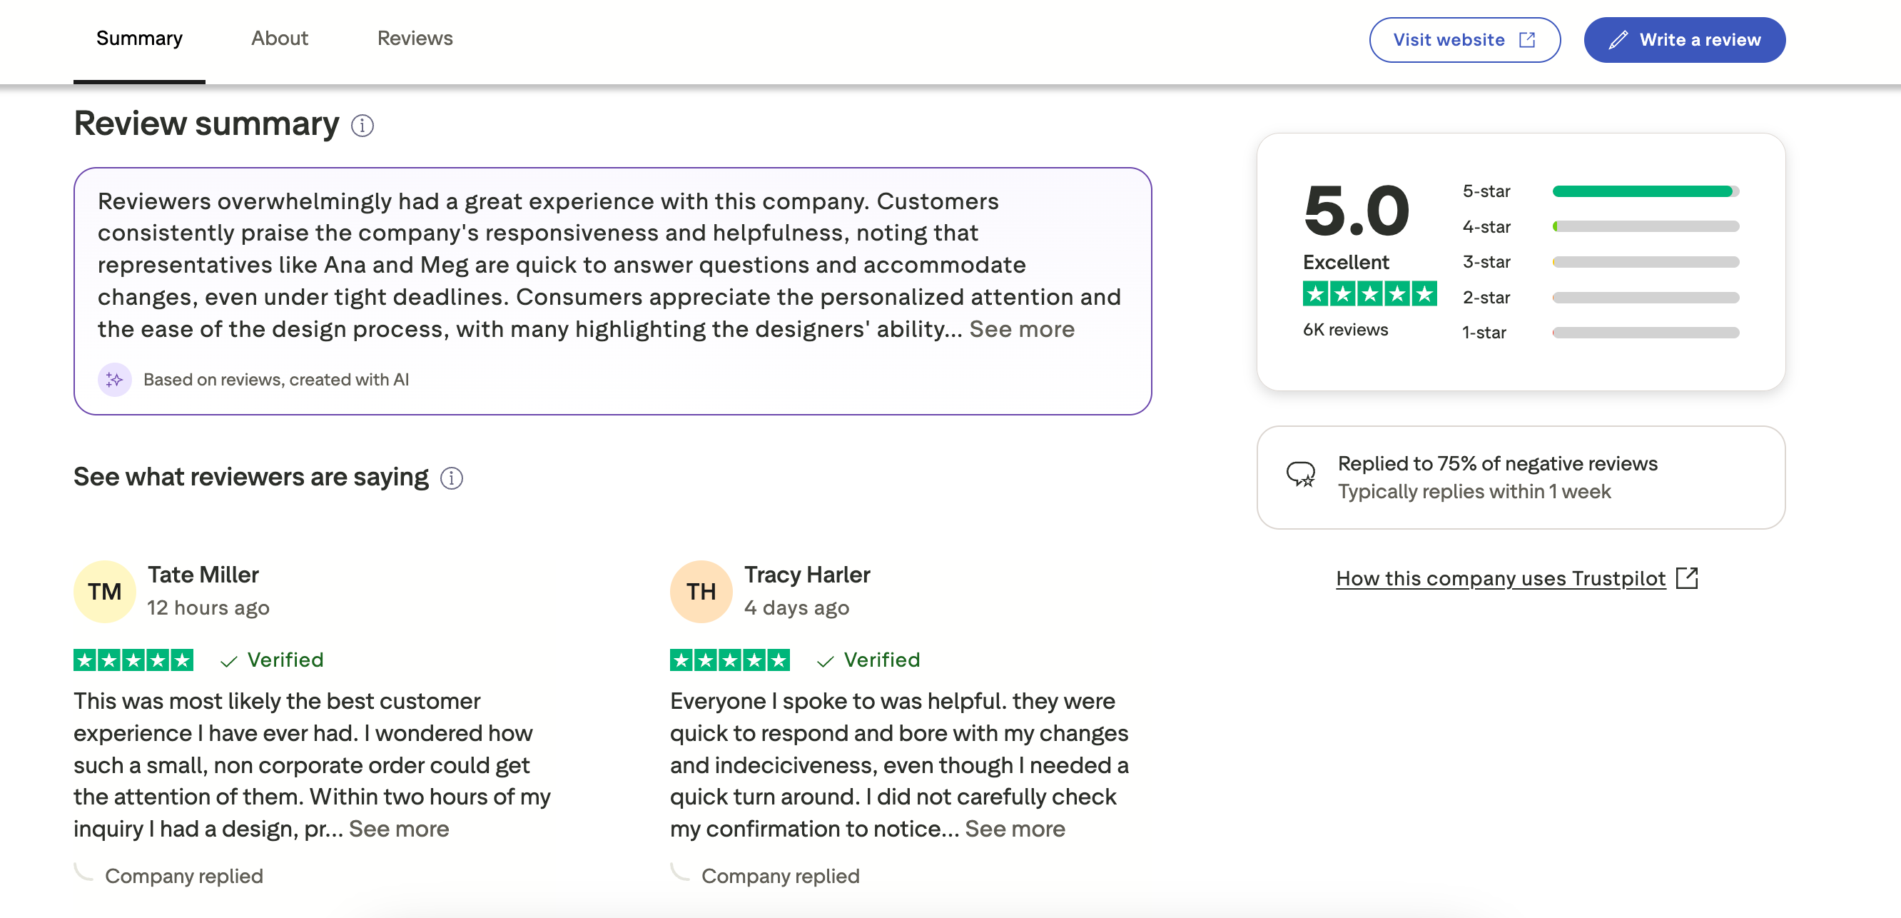
Task: Open the About tab
Action: (280, 39)
